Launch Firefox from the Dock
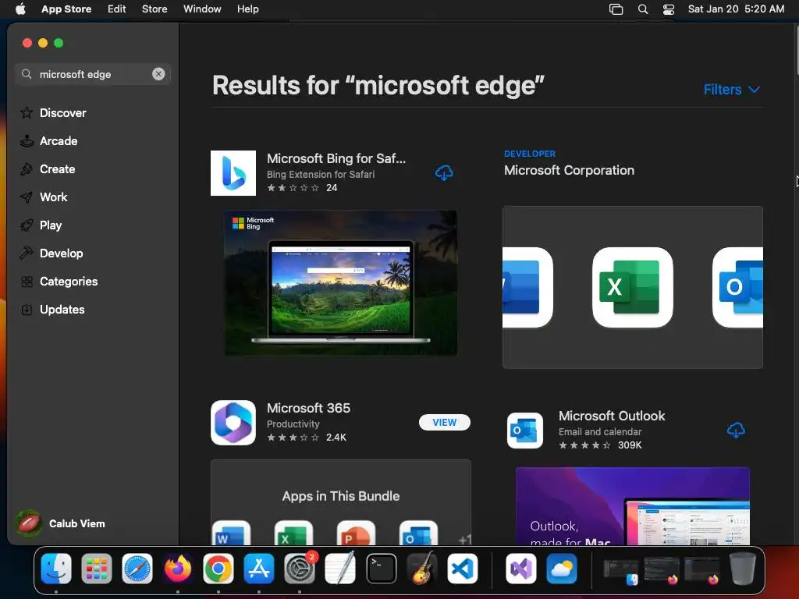The height and width of the screenshot is (599, 799). [x=178, y=569]
